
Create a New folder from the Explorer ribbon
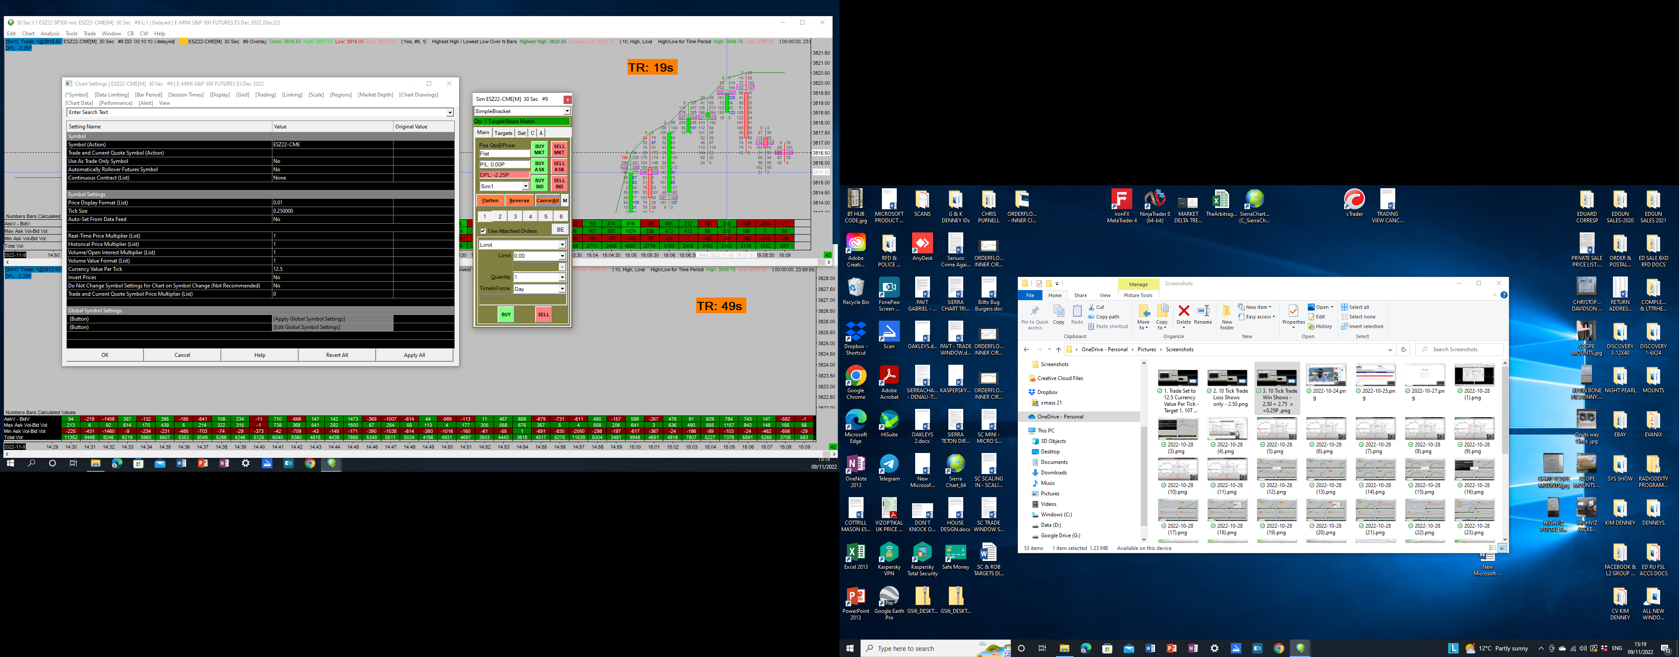(x=1226, y=316)
